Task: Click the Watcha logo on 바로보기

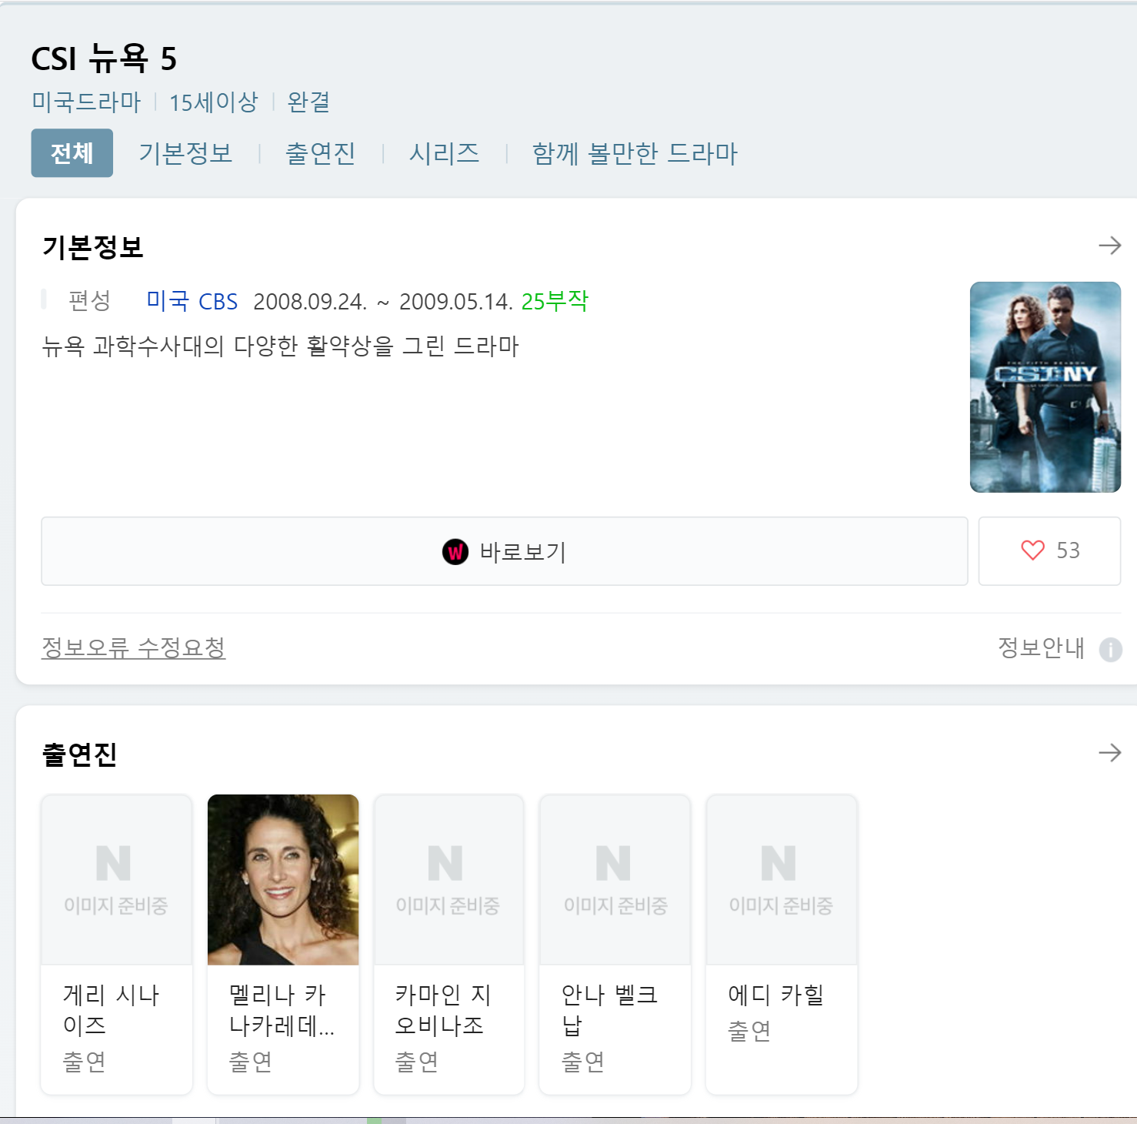Action: pyautogui.click(x=455, y=552)
